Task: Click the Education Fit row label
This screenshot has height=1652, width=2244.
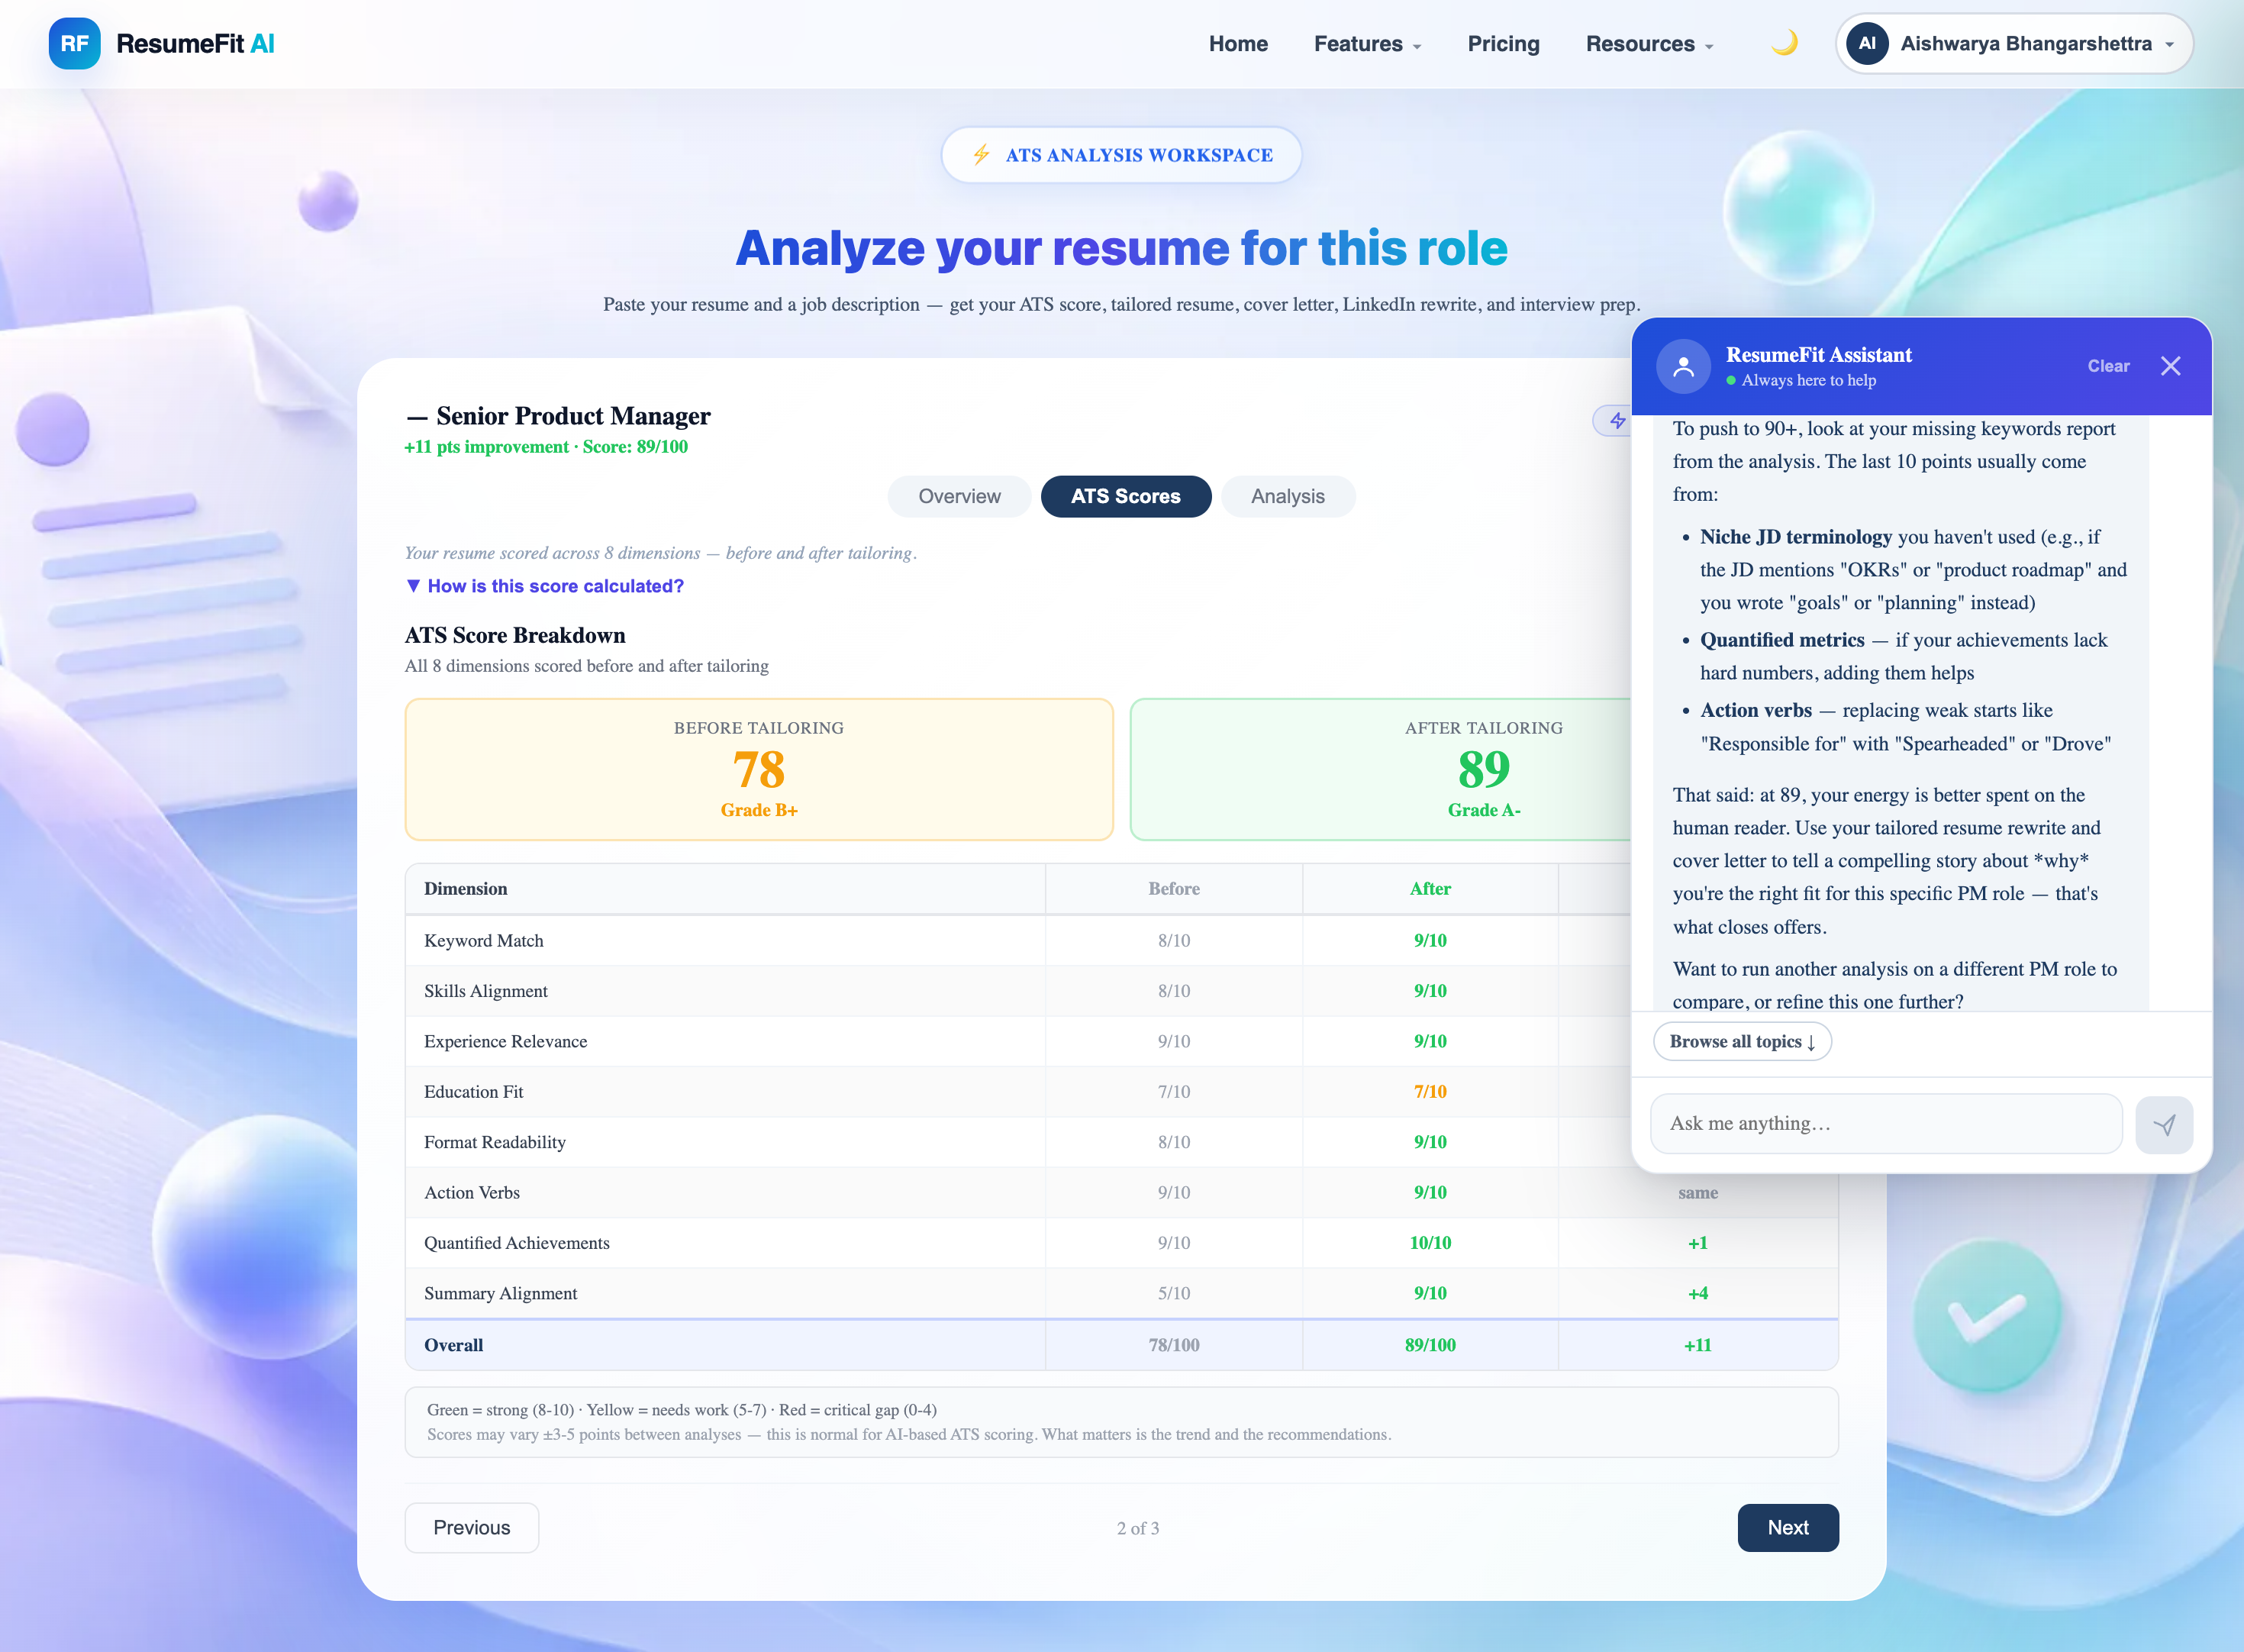Action: (474, 1092)
